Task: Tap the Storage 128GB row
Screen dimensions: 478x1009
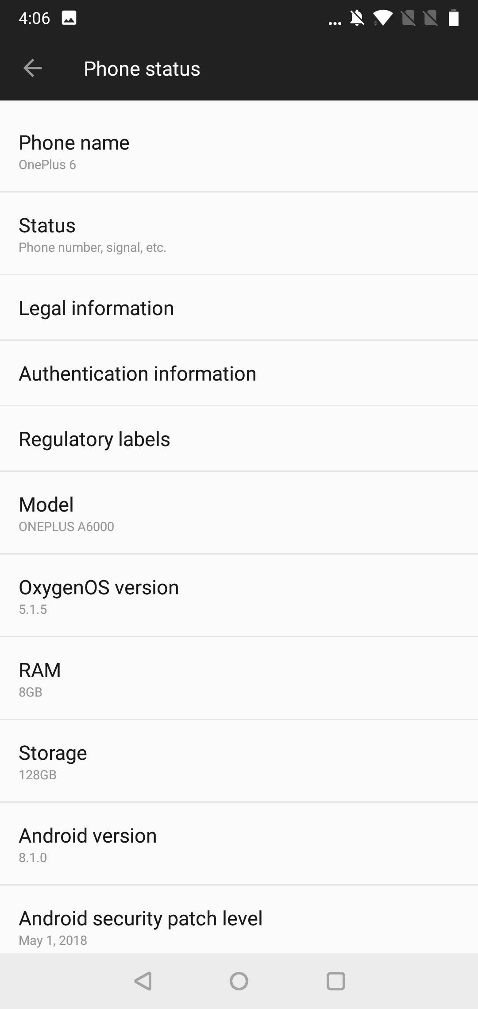Action: (239, 761)
